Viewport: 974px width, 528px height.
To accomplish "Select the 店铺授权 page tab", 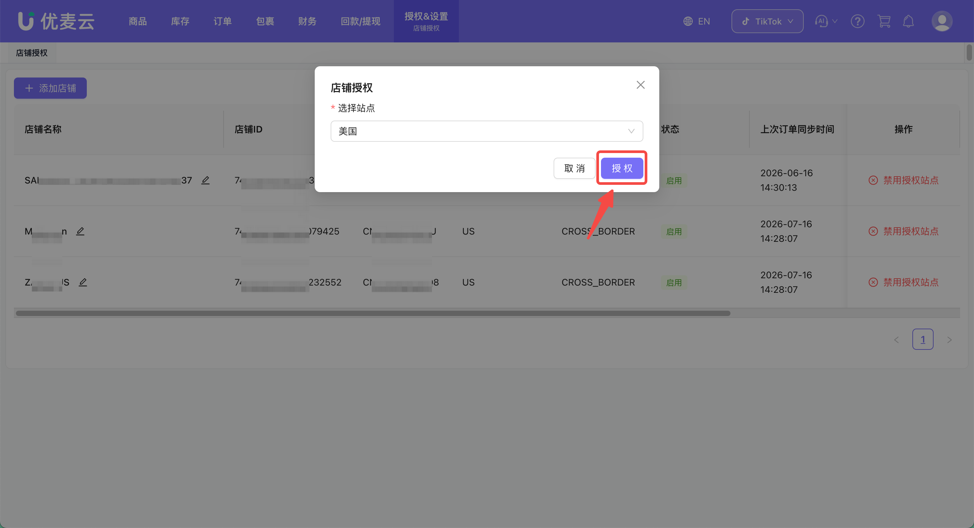I will click(x=32, y=53).
